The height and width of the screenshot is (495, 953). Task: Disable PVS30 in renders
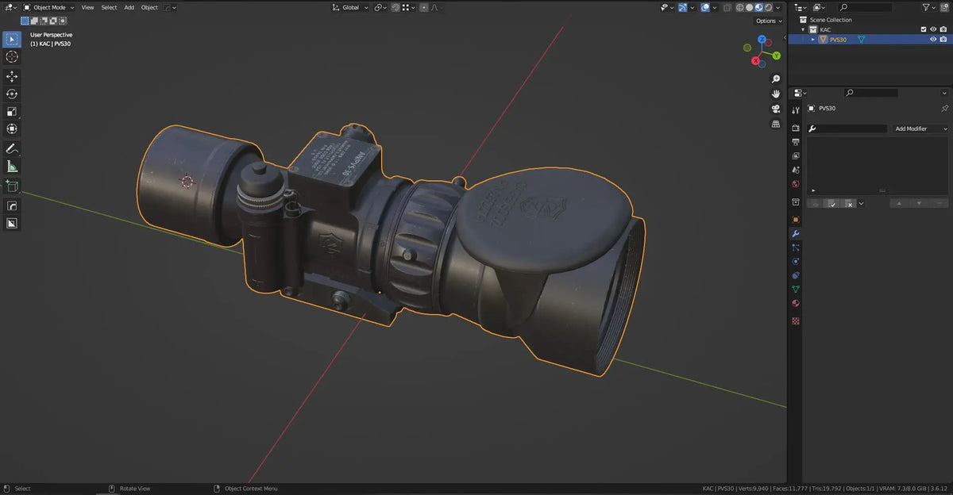pos(943,39)
